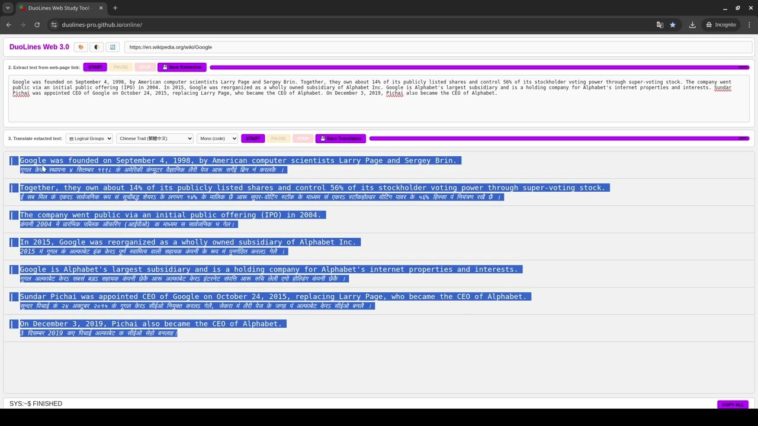Viewport: 758px width, 426px height.
Task: Click line "Sundar Pichai was appointed CEO"
Action: [273, 296]
